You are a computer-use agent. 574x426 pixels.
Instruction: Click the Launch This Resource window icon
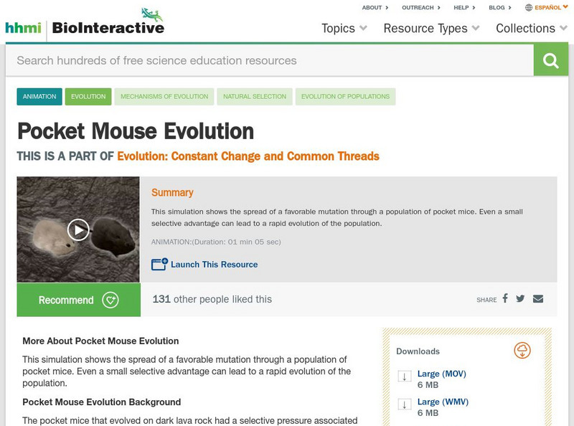click(159, 264)
